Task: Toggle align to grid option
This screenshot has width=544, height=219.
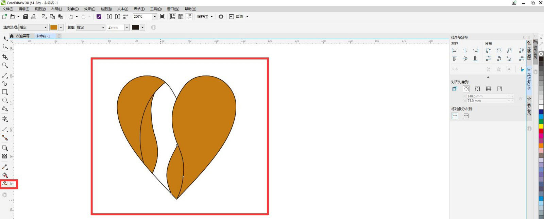Action: pos(489,89)
